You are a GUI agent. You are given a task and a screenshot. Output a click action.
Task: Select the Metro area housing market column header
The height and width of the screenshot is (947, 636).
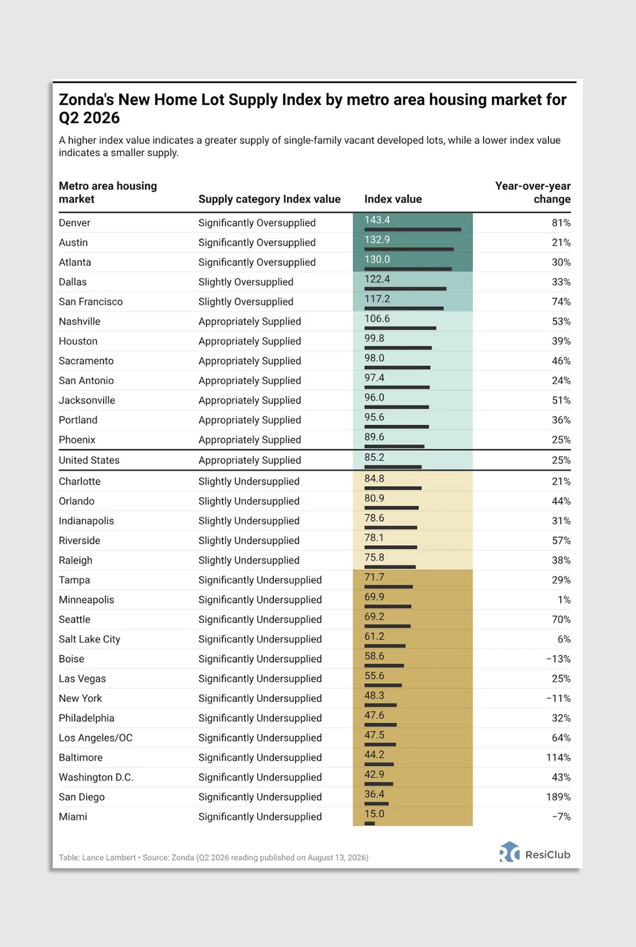108,192
